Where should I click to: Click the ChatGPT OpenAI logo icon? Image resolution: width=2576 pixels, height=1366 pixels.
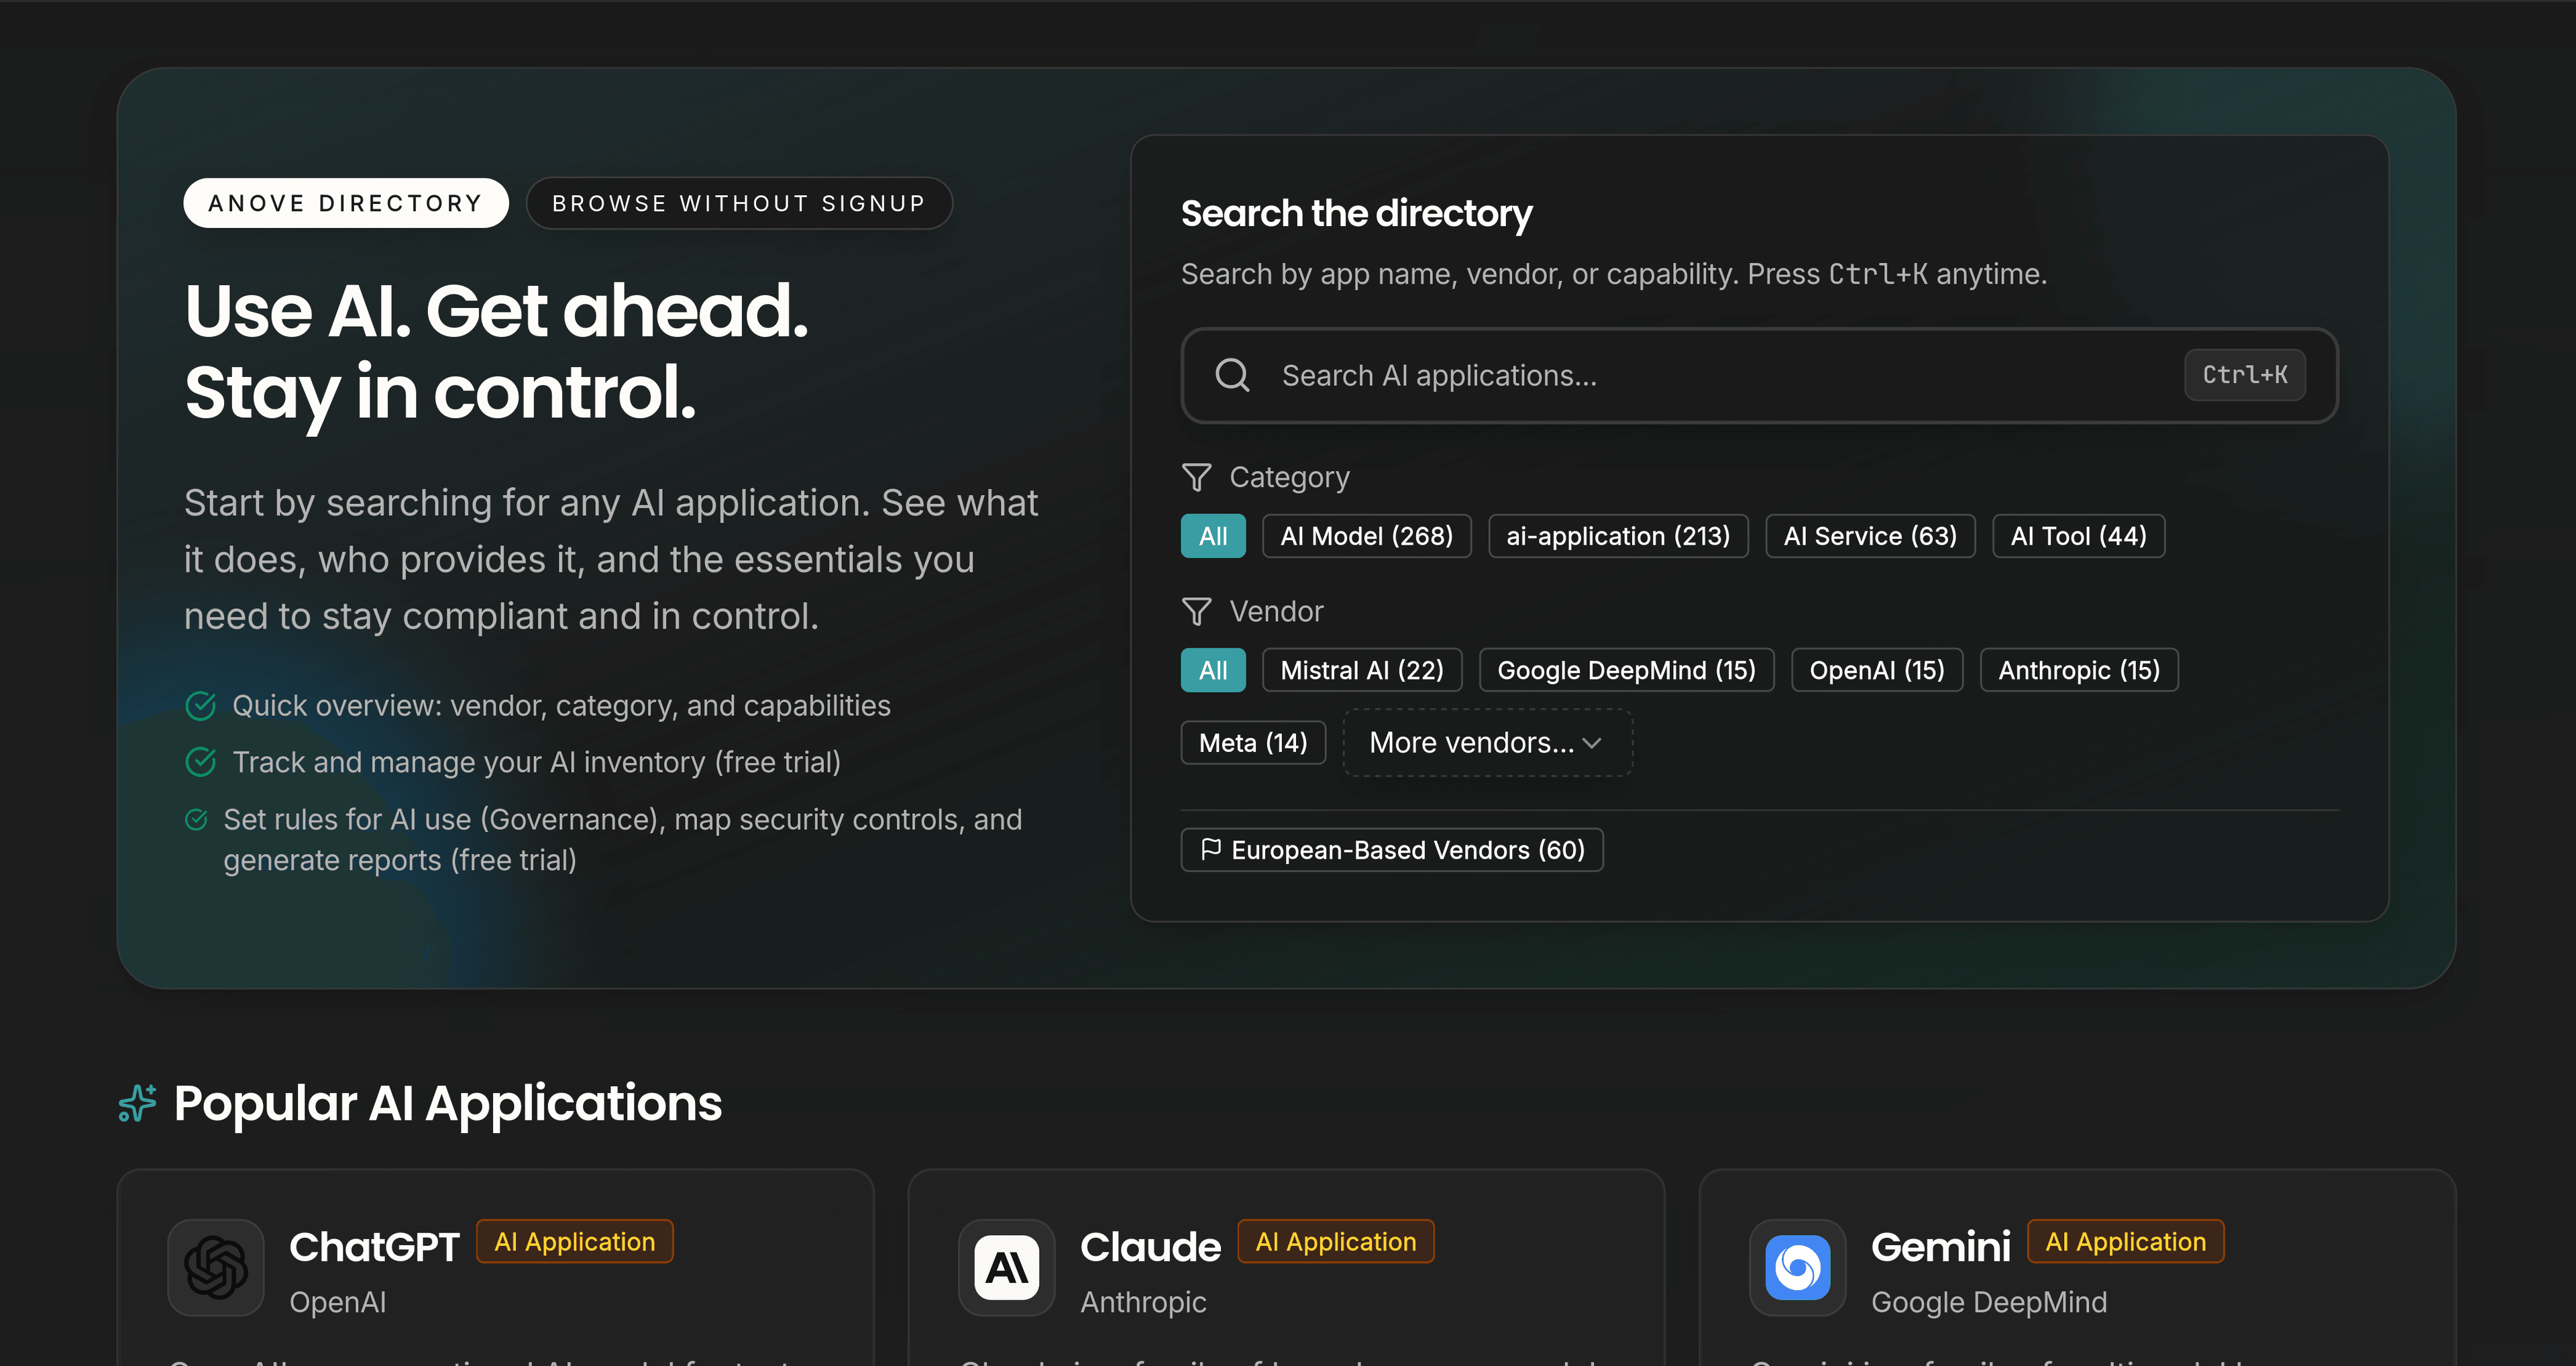pos(215,1267)
